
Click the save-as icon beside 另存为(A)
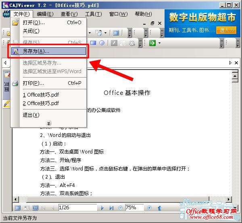(x=16, y=51)
